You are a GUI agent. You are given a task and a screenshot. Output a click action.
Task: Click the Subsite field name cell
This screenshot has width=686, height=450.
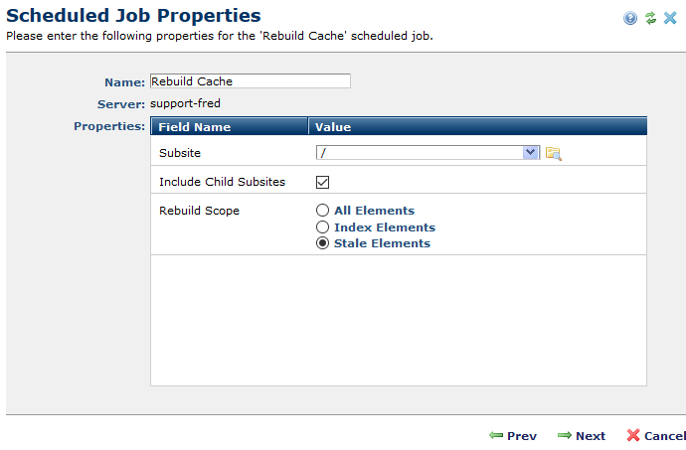(180, 153)
